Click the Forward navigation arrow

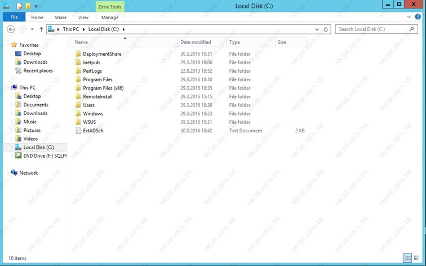click(23, 29)
